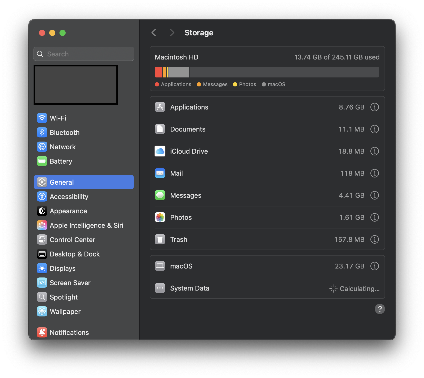Go back using the left chevron
The height and width of the screenshot is (378, 424).
point(154,33)
